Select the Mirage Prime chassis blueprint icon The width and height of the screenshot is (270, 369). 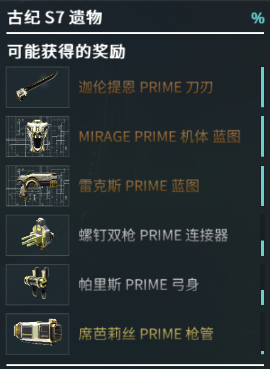point(38,137)
